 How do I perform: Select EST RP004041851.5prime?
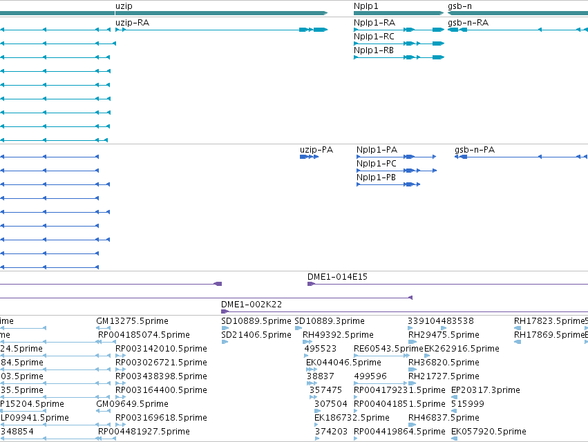pos(400,404)
